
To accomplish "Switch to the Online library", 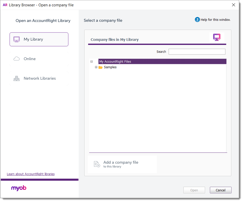I will pyautogui.click(x=39, y=59).
